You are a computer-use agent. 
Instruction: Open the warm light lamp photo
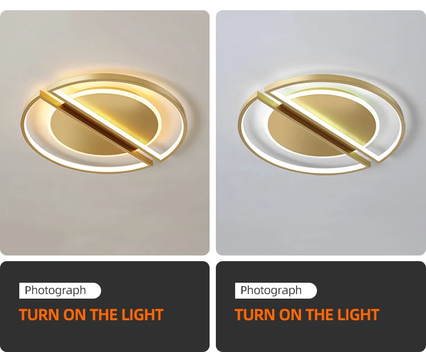click(x=105, y=133)
